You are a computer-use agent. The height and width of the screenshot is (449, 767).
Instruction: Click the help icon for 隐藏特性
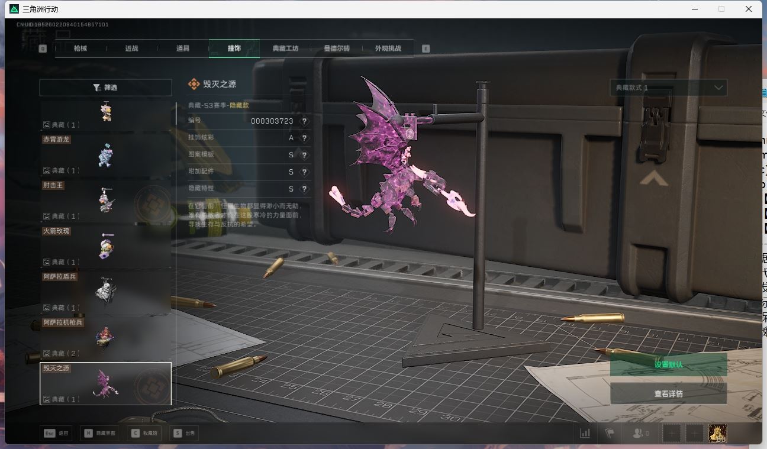(x=304, y=189)
